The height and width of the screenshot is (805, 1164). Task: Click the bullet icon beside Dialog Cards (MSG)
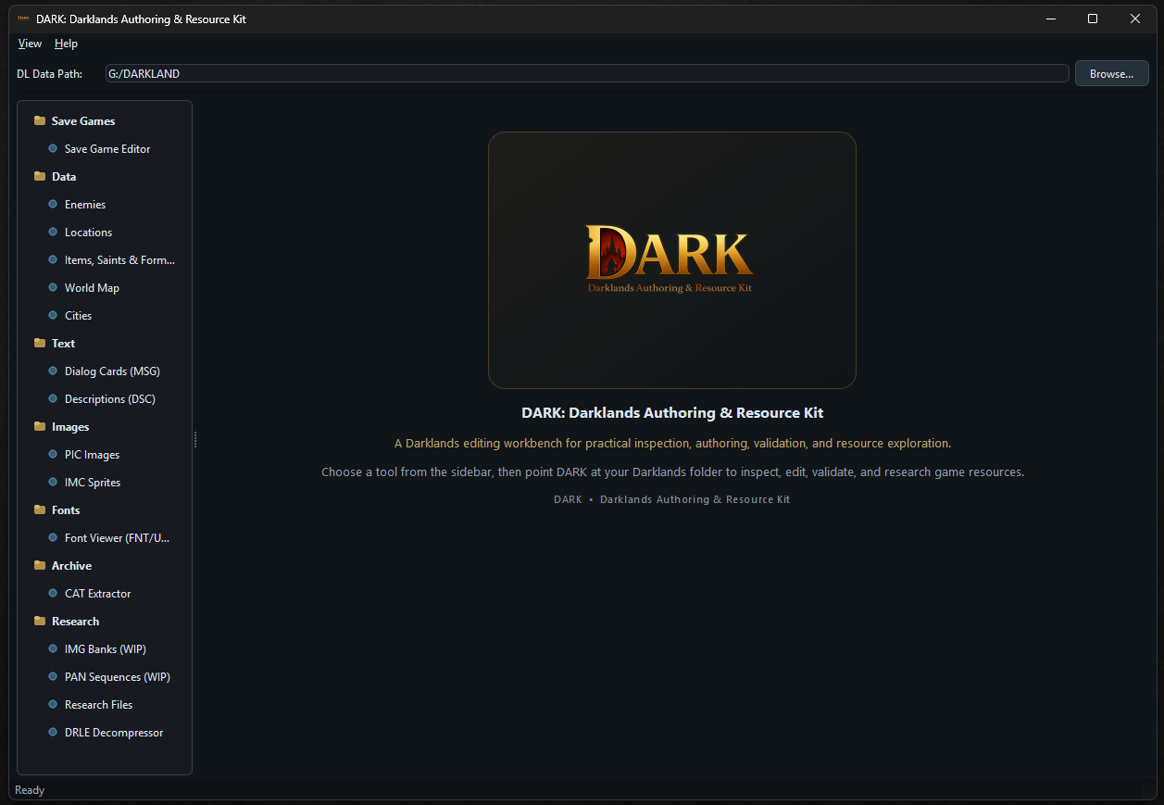tap(53, 371)
